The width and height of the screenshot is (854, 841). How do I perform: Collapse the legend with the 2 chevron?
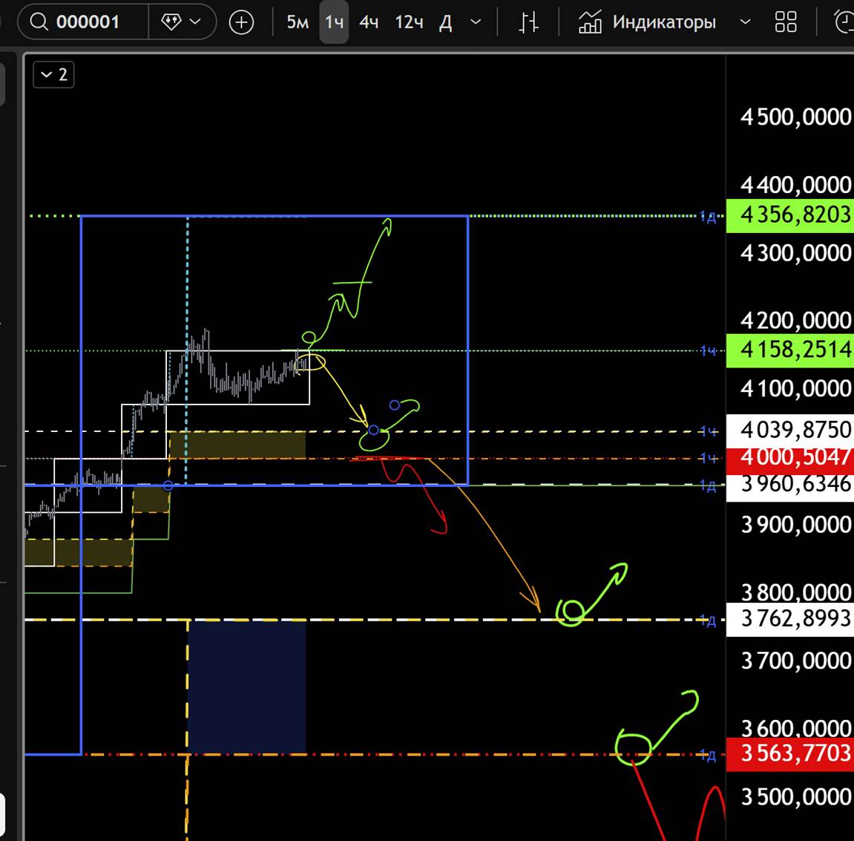pos(53,74)
